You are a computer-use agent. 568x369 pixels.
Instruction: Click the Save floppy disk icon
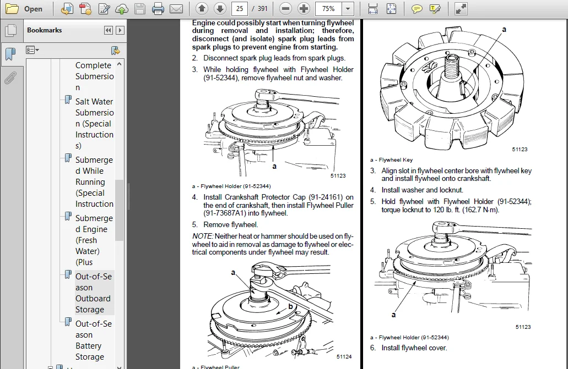[140, 9]
